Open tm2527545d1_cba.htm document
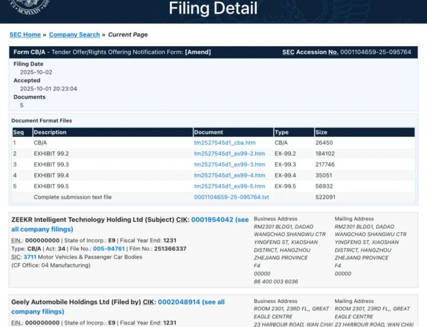The image size is (427, 327). (x=225, y=143)
